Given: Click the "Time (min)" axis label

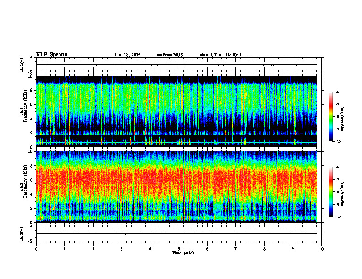Looking at the screenshot, I should (x=183, y=253).
